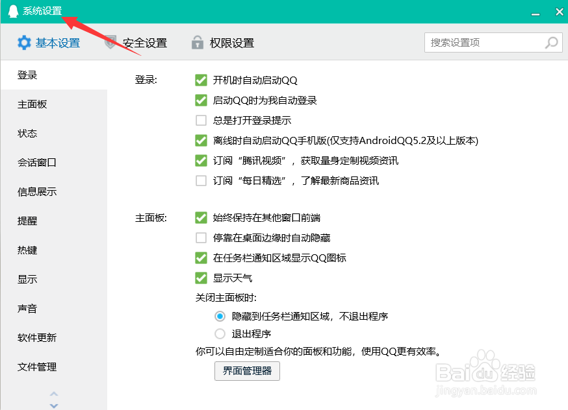Click the sidebar down chevron
The height and width of the screenshot is (410, 568).
(54, 405)
